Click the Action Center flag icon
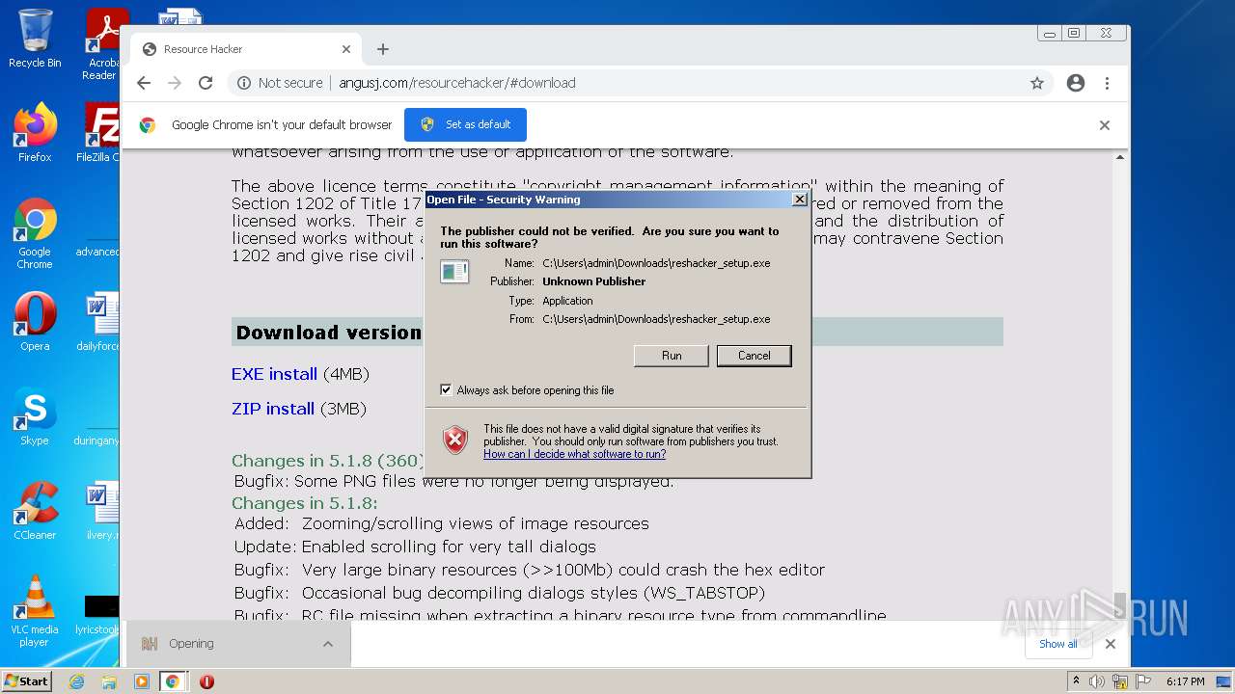Viewport: 1235px width, 694px height. [1143, 681]
